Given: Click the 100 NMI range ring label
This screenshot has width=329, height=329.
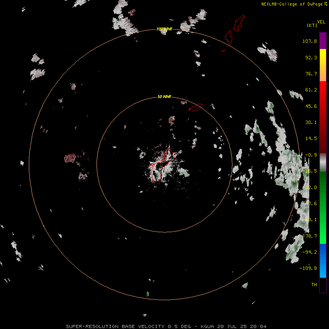Looking at the screenshot, I should click(164, 29).
